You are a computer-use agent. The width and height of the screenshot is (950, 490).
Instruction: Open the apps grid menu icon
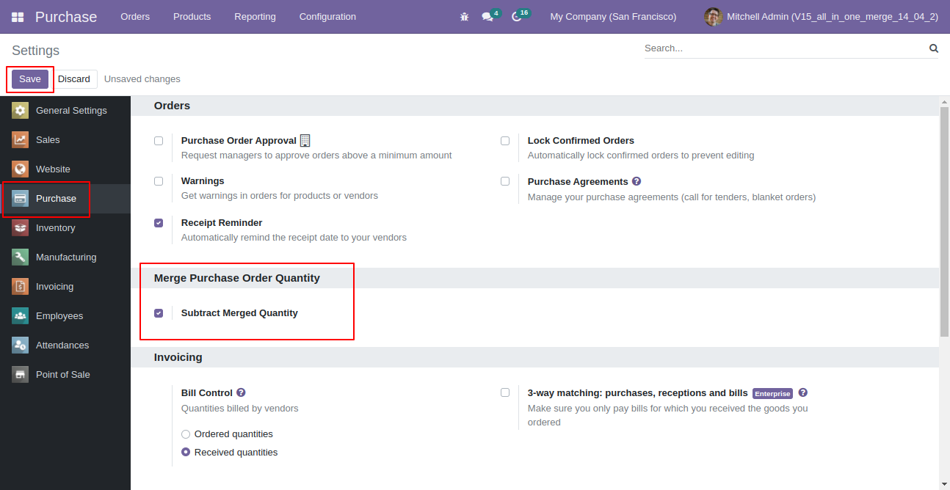pos(18,17)
